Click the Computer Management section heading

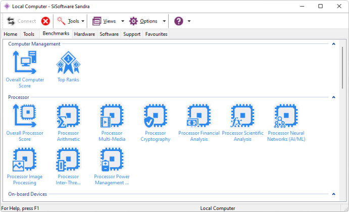click(x=34, y=44)
